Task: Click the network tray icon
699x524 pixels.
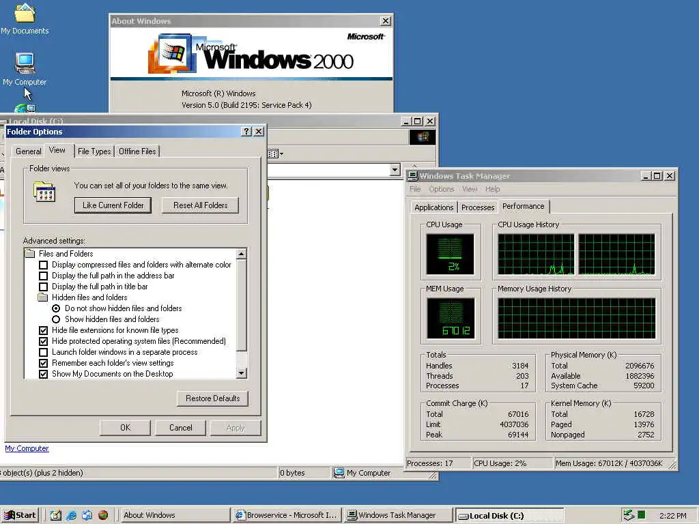Action: 629,515
